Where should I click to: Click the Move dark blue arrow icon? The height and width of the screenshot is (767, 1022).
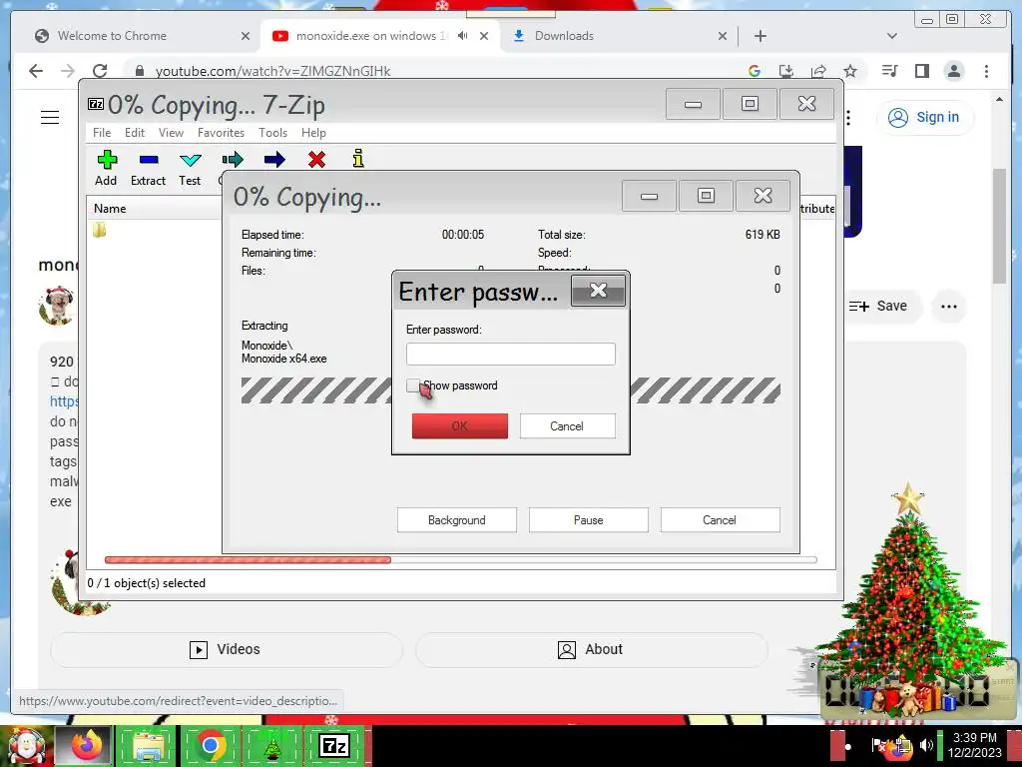(274, 160)
